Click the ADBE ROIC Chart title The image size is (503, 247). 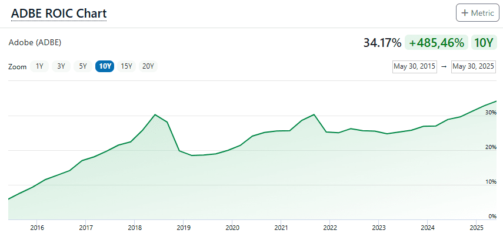click(x=59, y=13)
